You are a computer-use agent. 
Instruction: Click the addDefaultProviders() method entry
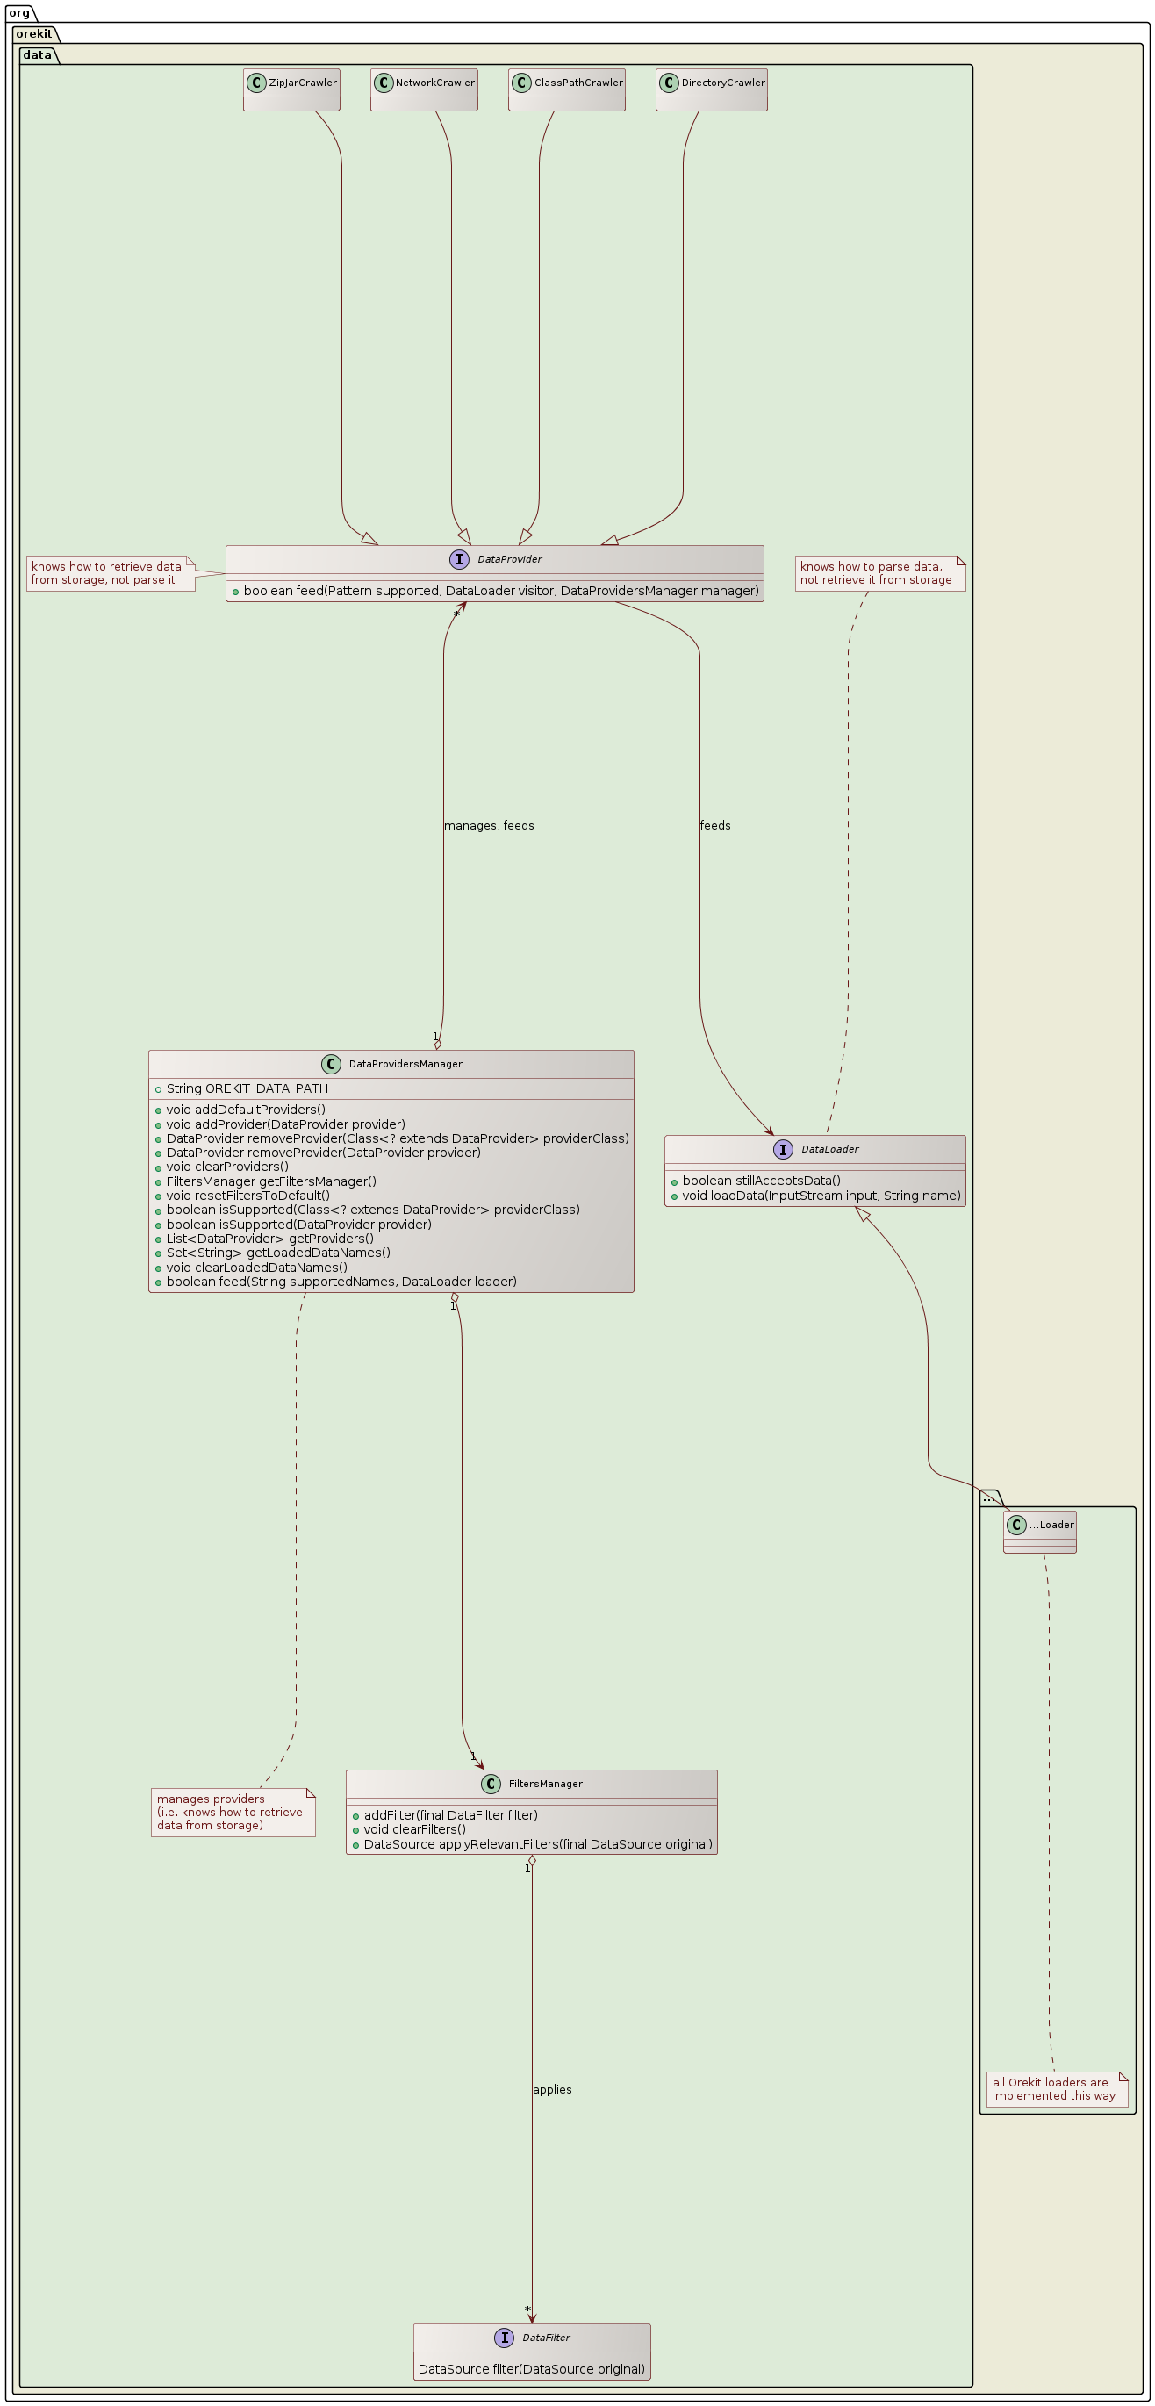(246, 1110)
